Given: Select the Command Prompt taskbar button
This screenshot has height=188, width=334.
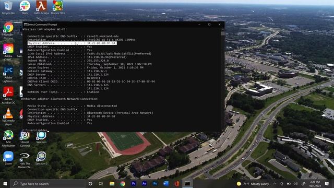Looking at the screenshot, I should coord(187,183).
